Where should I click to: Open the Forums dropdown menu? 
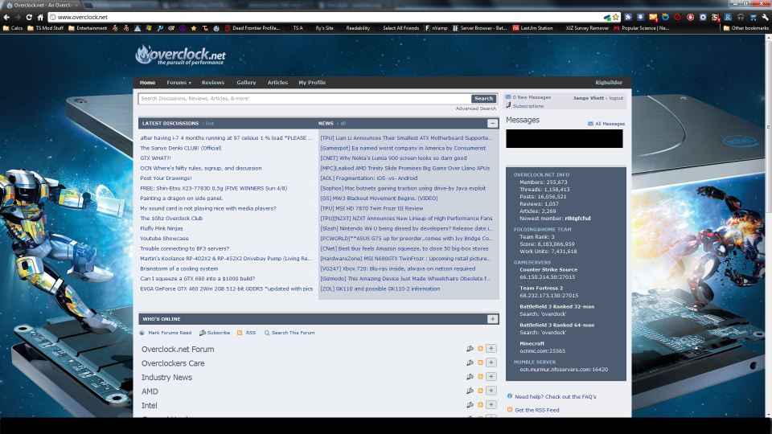click(x=179, y=83)
